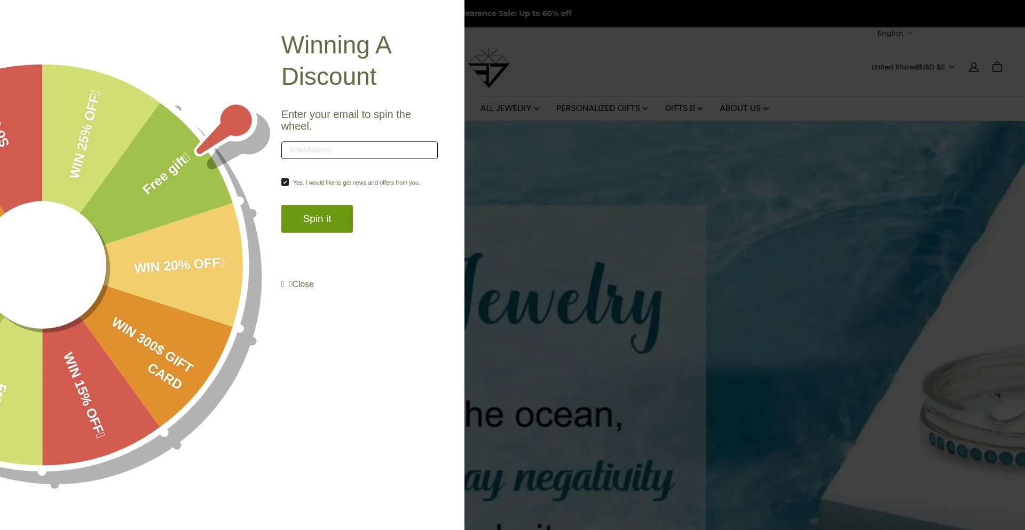This screenshot has height=530, width=1025.
Task: Expand the English language dropdown
Action: point(895,33)
